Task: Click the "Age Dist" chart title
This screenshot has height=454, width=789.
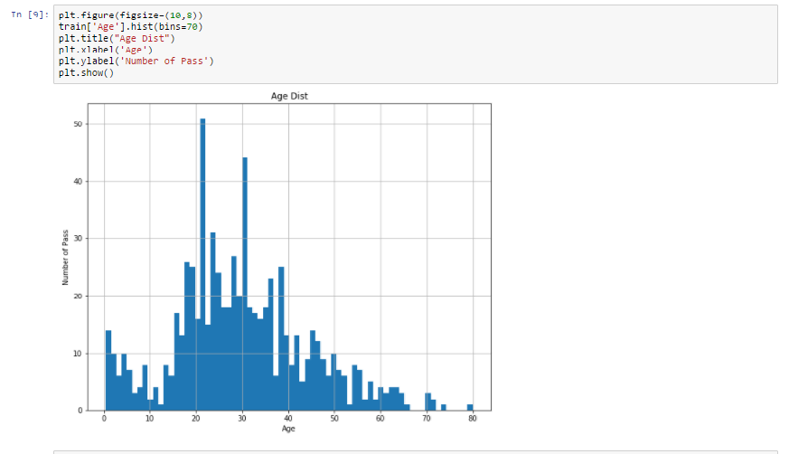Action: point(289,96)
